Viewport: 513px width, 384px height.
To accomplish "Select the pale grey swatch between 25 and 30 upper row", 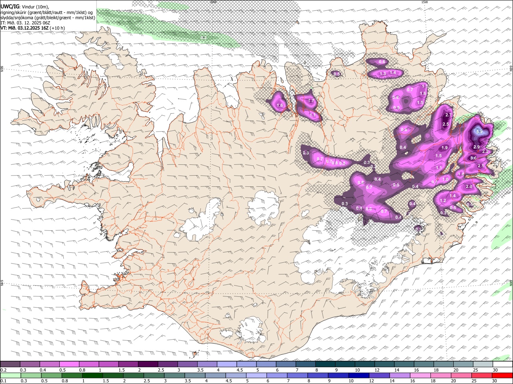I will [x=483, y=364].
